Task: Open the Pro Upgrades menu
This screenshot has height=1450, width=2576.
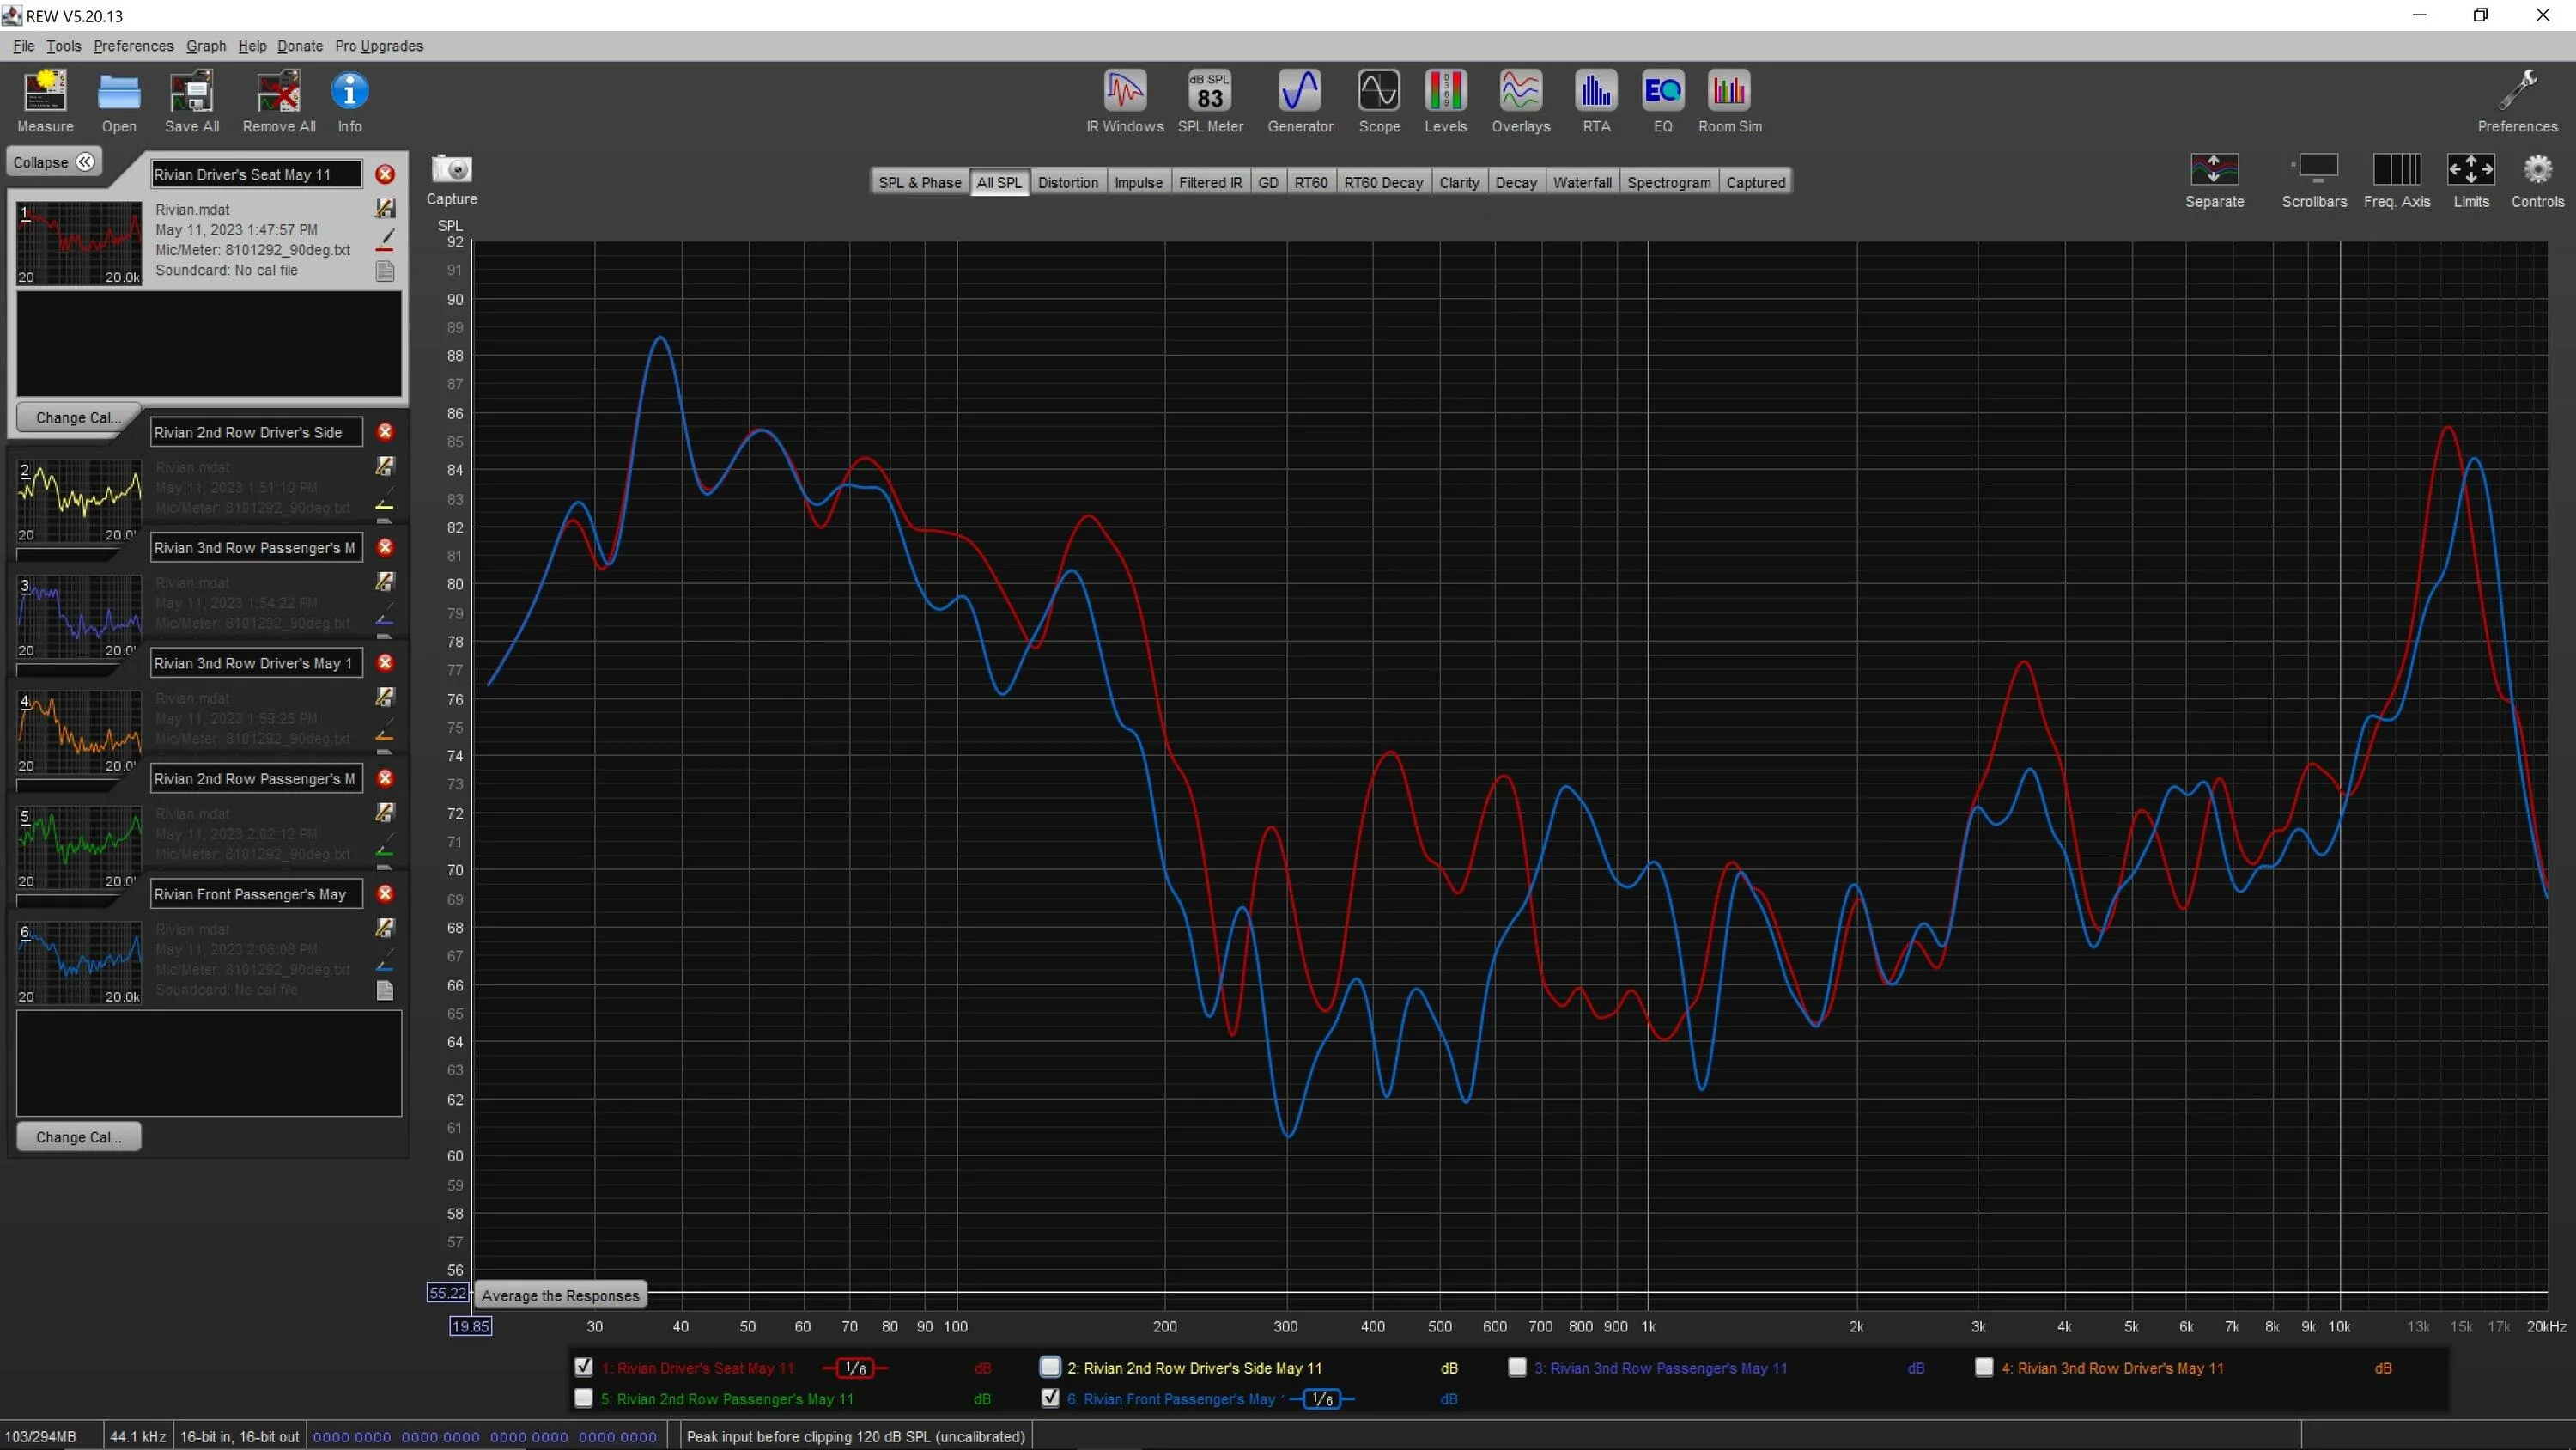Action: pyautogui.click(x=379, y=46)
